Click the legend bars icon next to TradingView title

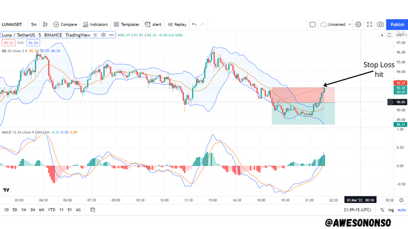coord(96,35)
